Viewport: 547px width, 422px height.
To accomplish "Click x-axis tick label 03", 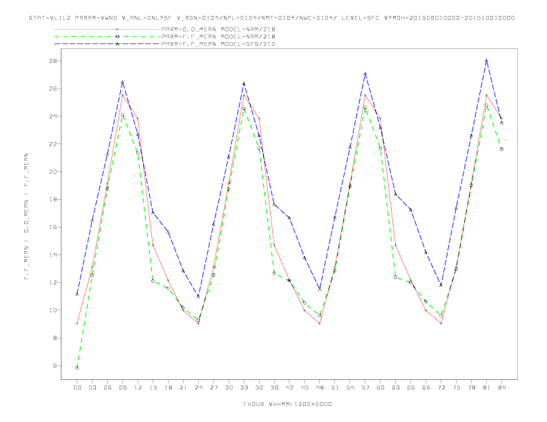I will point(92,388).
